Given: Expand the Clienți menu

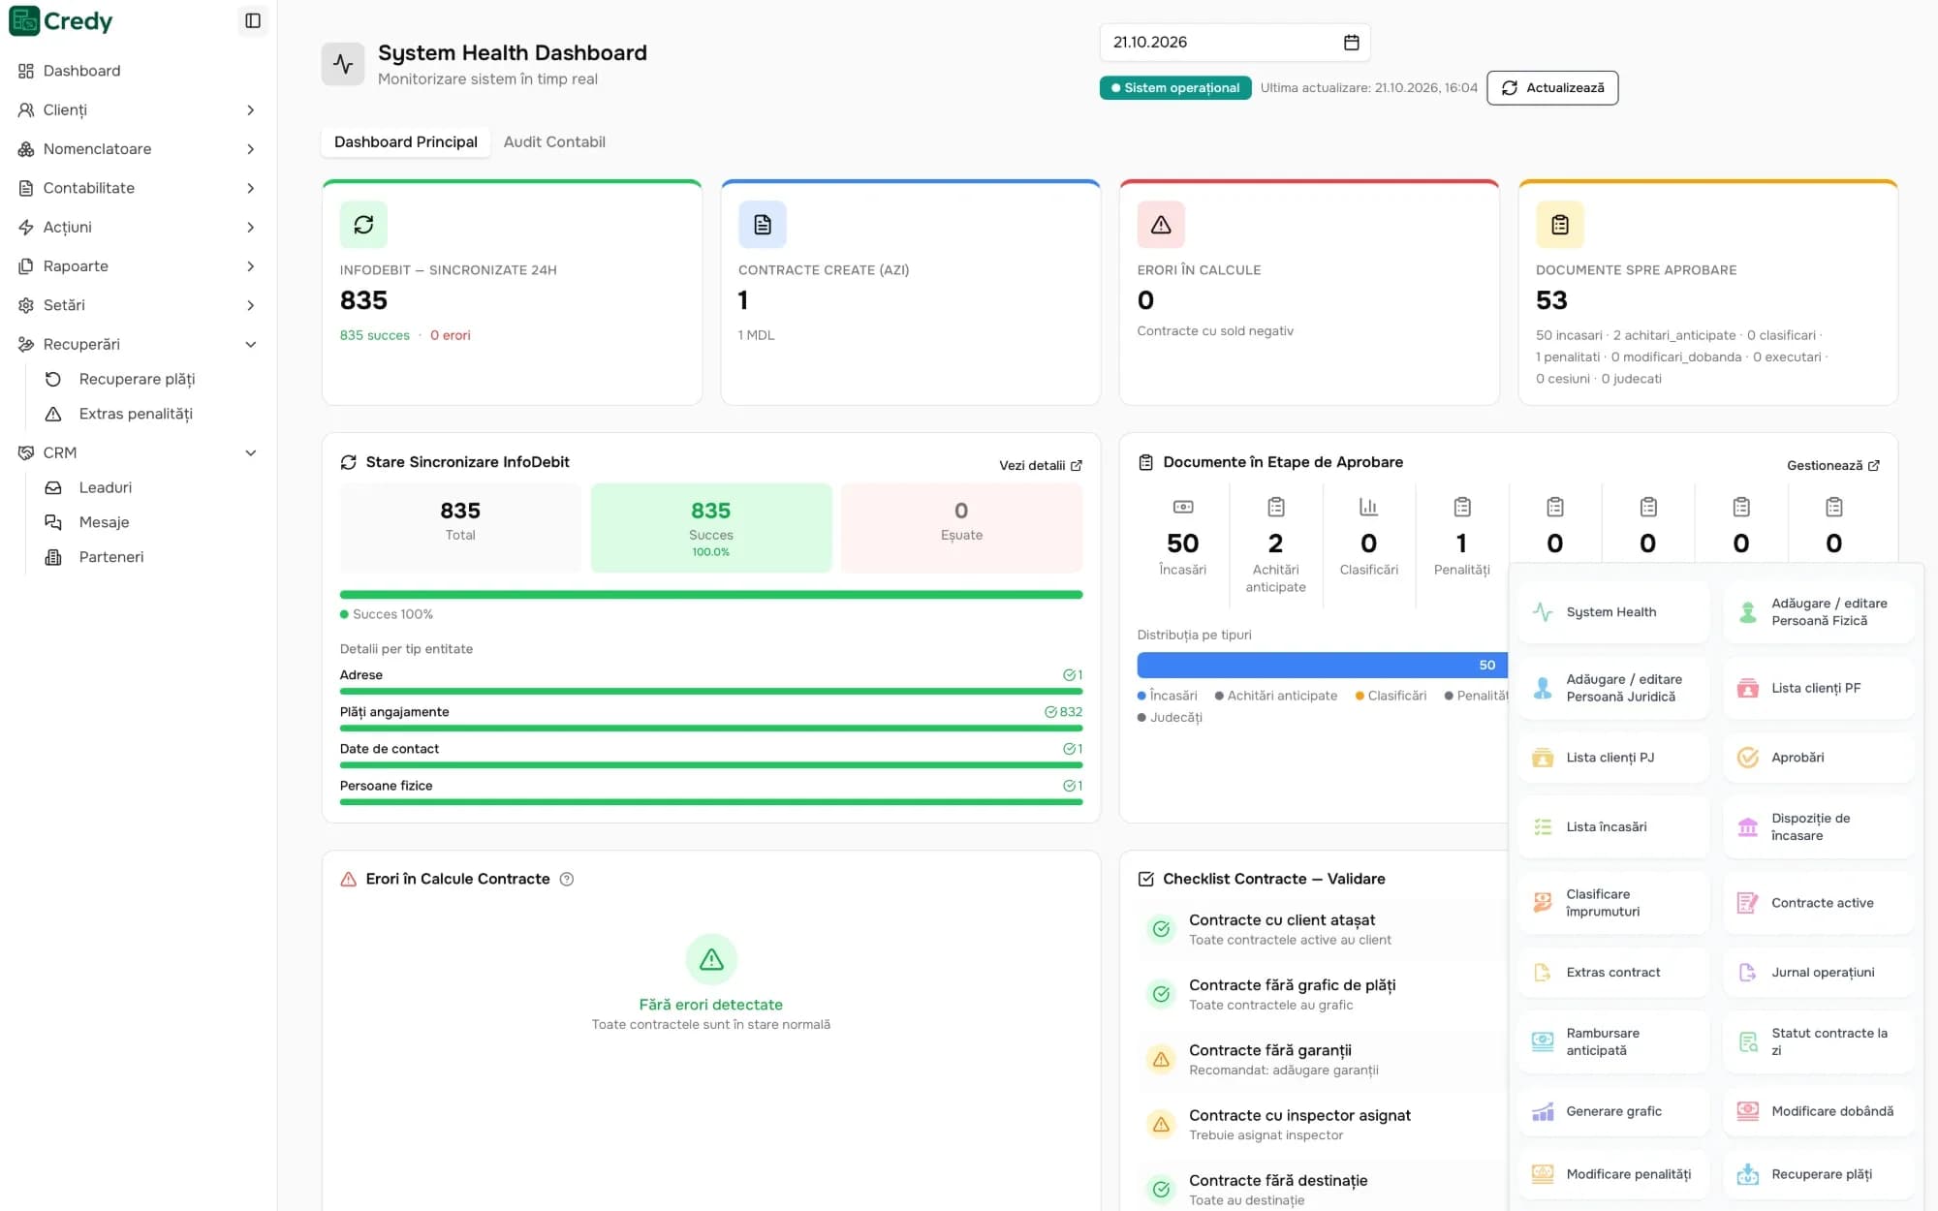Looking at the screenshot, I should click(138, 110).
